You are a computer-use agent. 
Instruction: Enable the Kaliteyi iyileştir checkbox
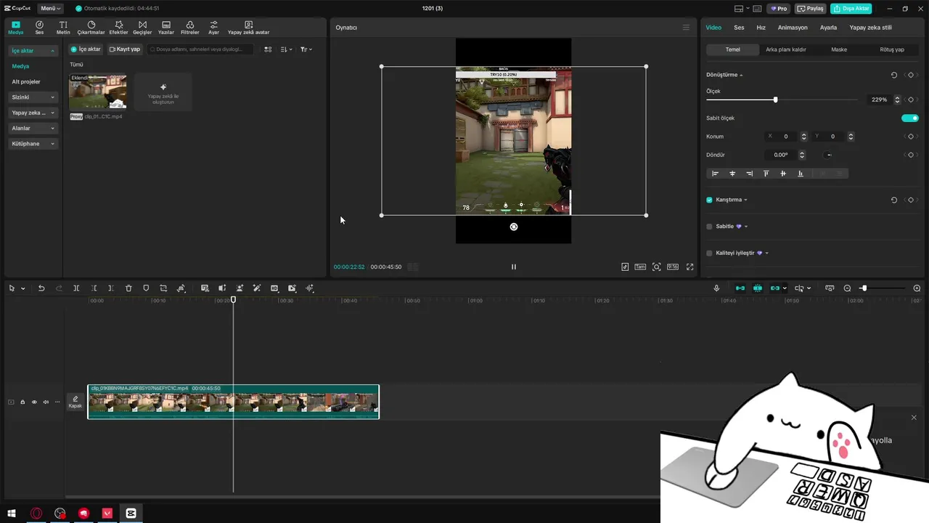(709, 254)
